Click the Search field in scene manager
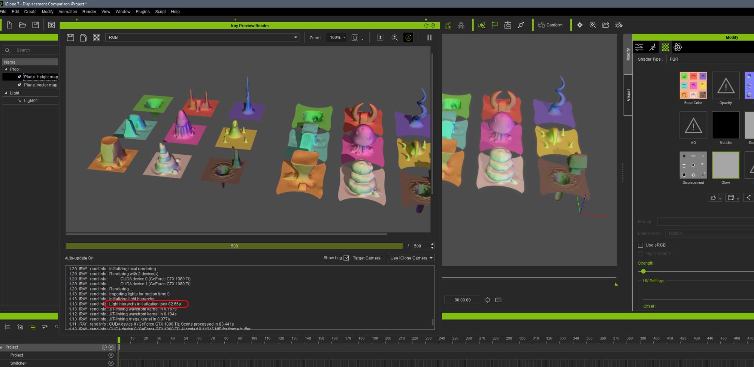Screen dimensions: 754x367 (x=30, y=50)
